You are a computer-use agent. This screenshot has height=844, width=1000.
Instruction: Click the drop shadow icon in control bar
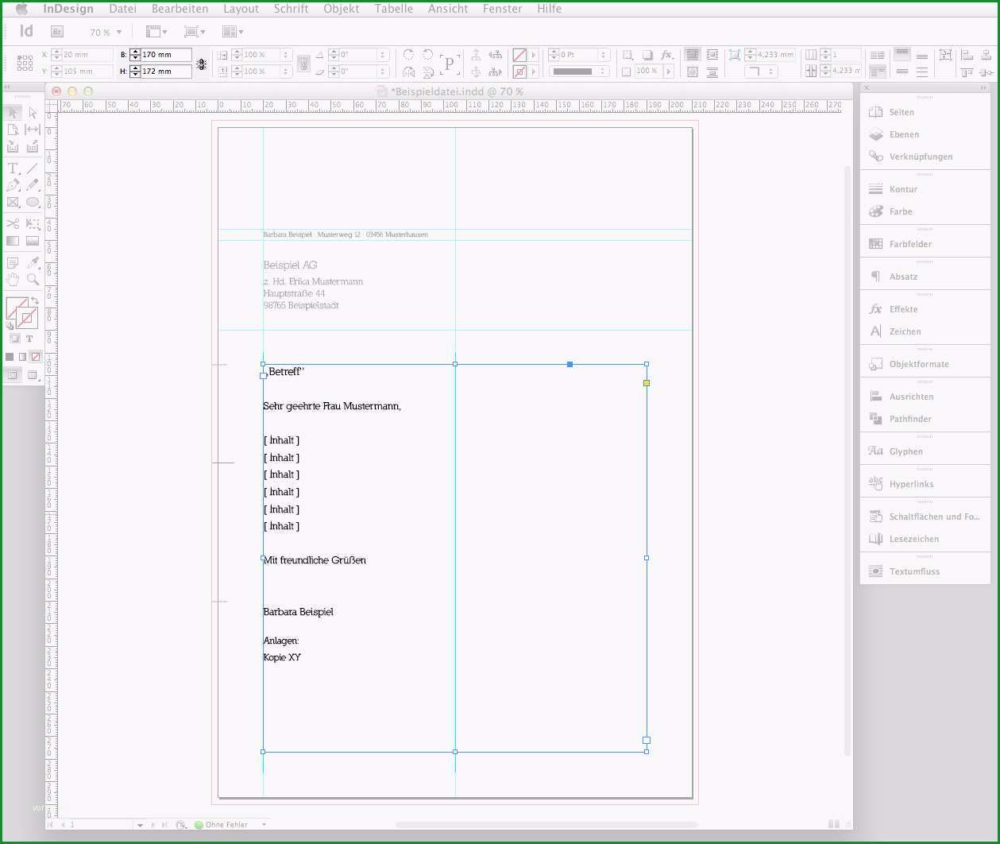(x=647, y=55)
